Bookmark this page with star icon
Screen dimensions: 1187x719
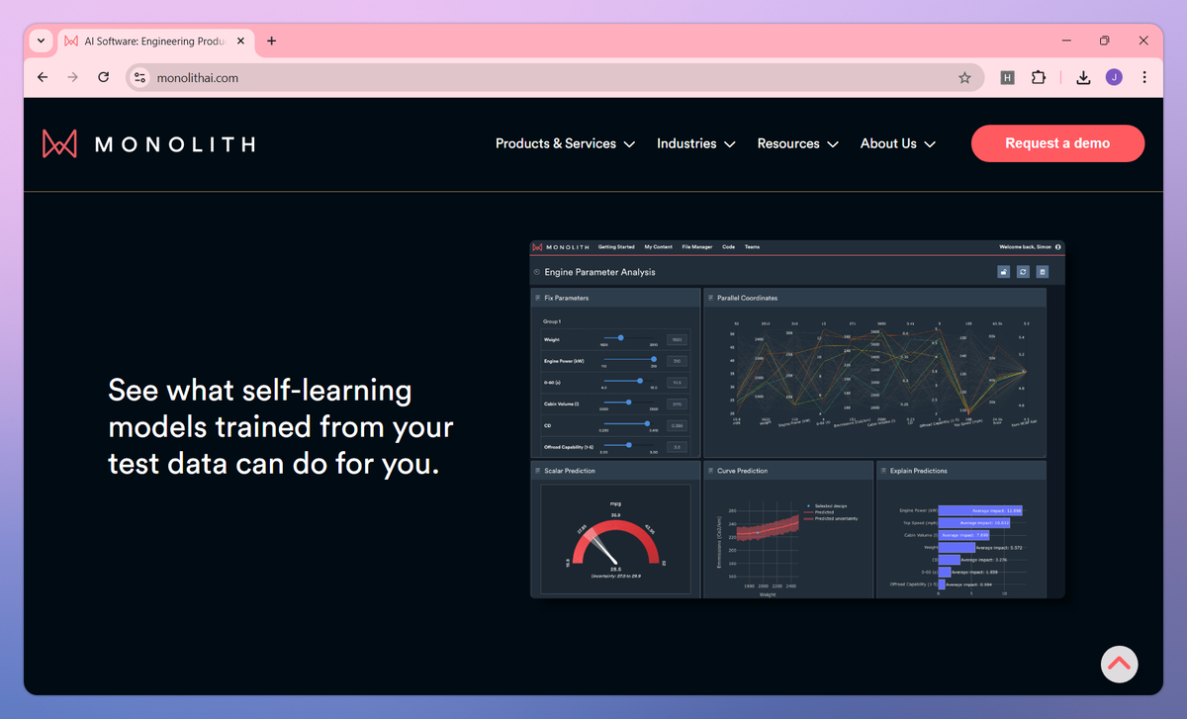tap(964, 77)
